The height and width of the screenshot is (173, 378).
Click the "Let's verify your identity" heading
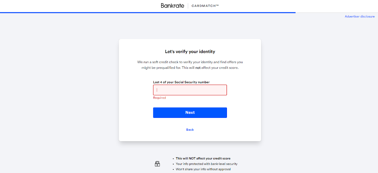click(190, 51)
